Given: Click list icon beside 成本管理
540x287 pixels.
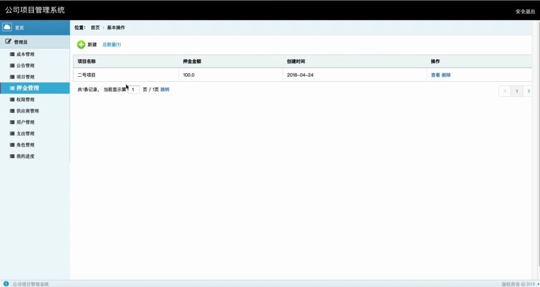Looking at the screenshot, I should [12, 54].
